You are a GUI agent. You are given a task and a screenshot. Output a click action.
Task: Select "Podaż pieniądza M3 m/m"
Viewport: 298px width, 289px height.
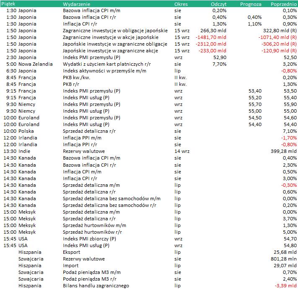(92, 272)
